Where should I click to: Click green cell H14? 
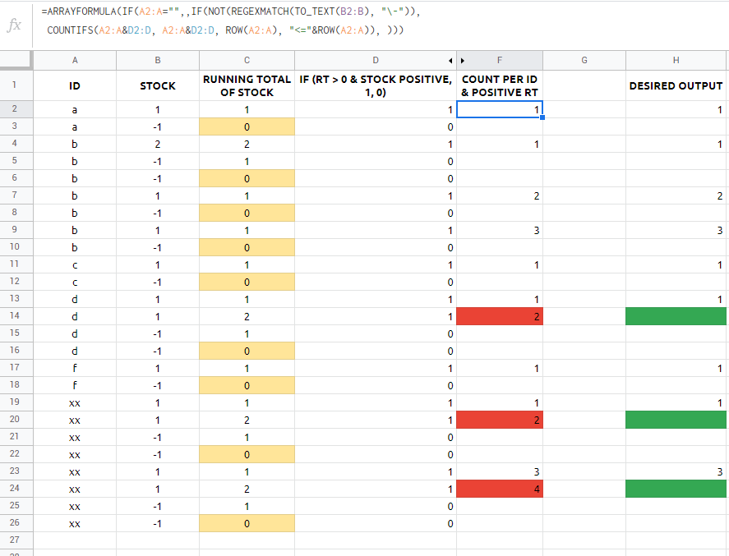point(676,316)
